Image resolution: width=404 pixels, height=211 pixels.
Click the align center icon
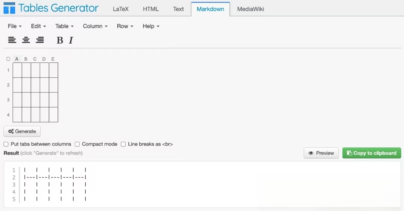coord(26,40)
